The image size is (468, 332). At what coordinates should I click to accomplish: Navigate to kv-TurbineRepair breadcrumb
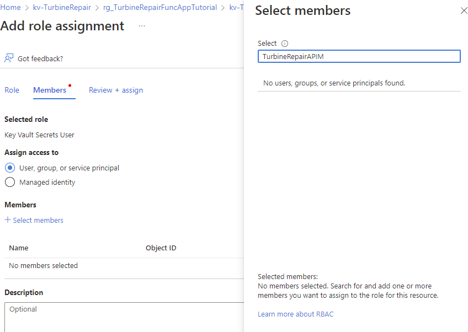click(62, 8)
